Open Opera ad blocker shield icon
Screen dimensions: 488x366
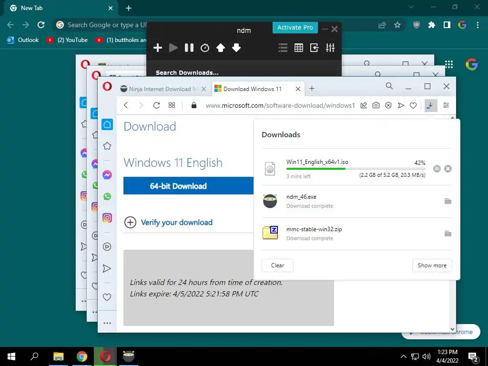coord(388,105)
